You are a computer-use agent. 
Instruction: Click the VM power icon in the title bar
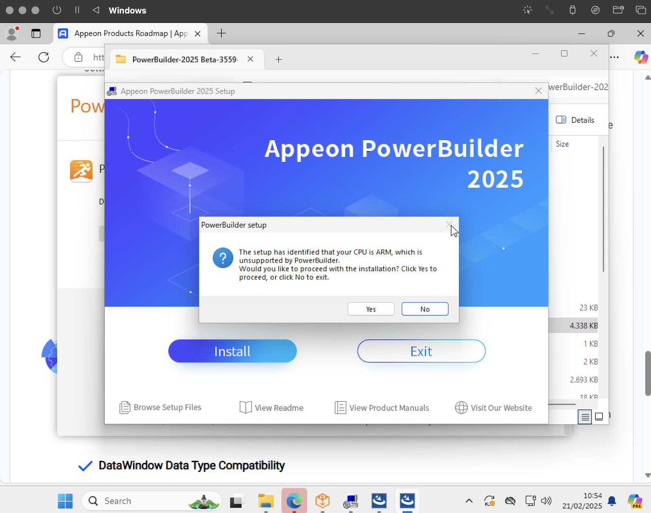(x=57, y=10)
